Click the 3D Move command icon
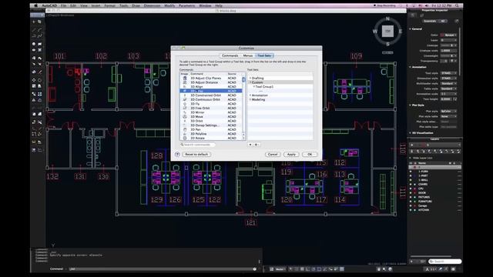The width and height of the screenshot is (493, 277). click(185, 116)
